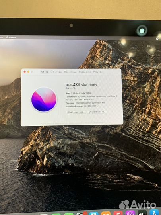Close the About This Mac window
This screenshot has height=215, width=161.
(x=25, y=72)
